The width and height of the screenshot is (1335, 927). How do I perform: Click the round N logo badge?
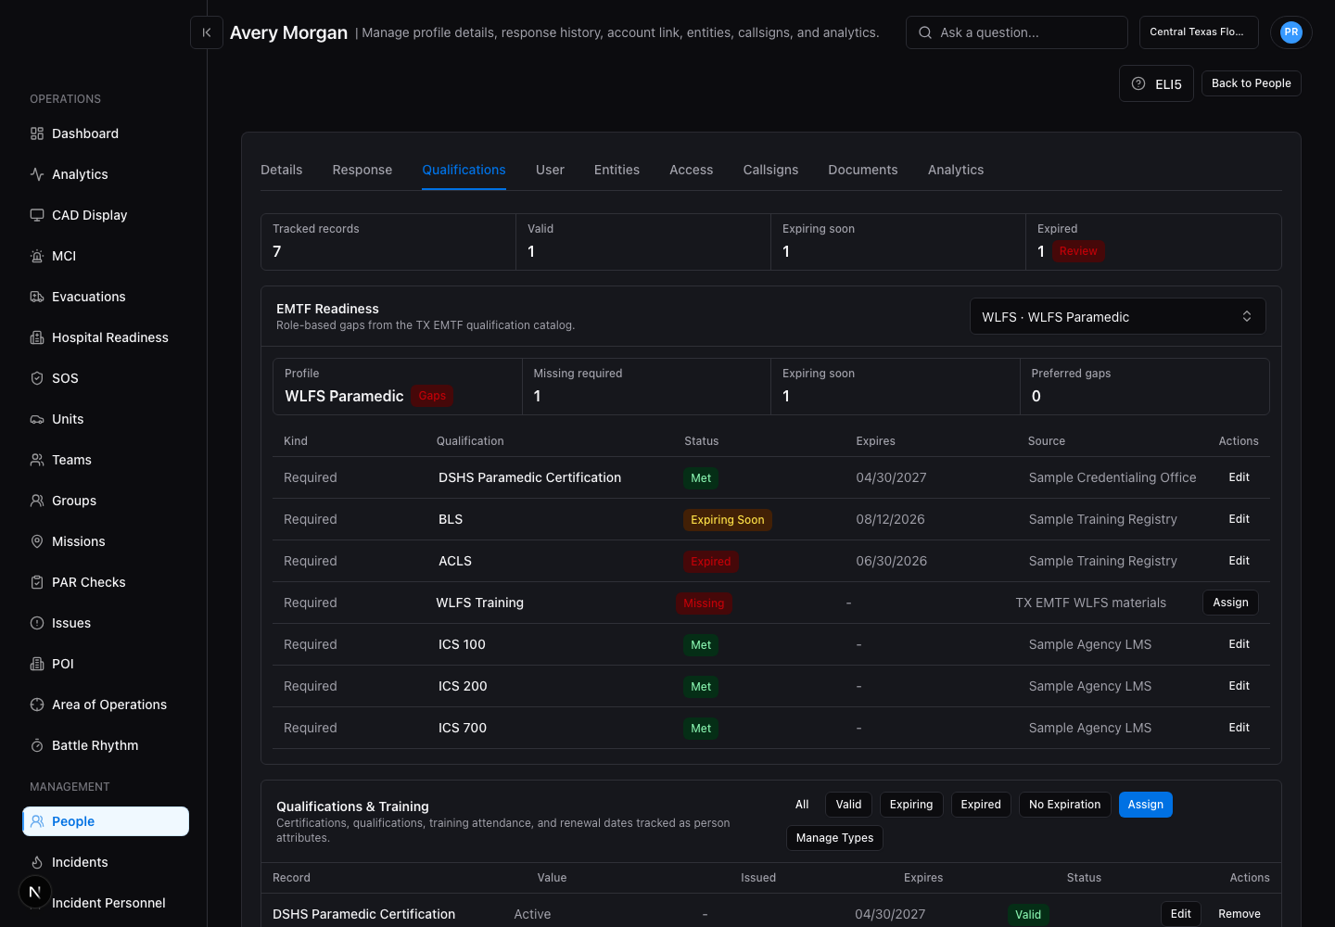34,893
